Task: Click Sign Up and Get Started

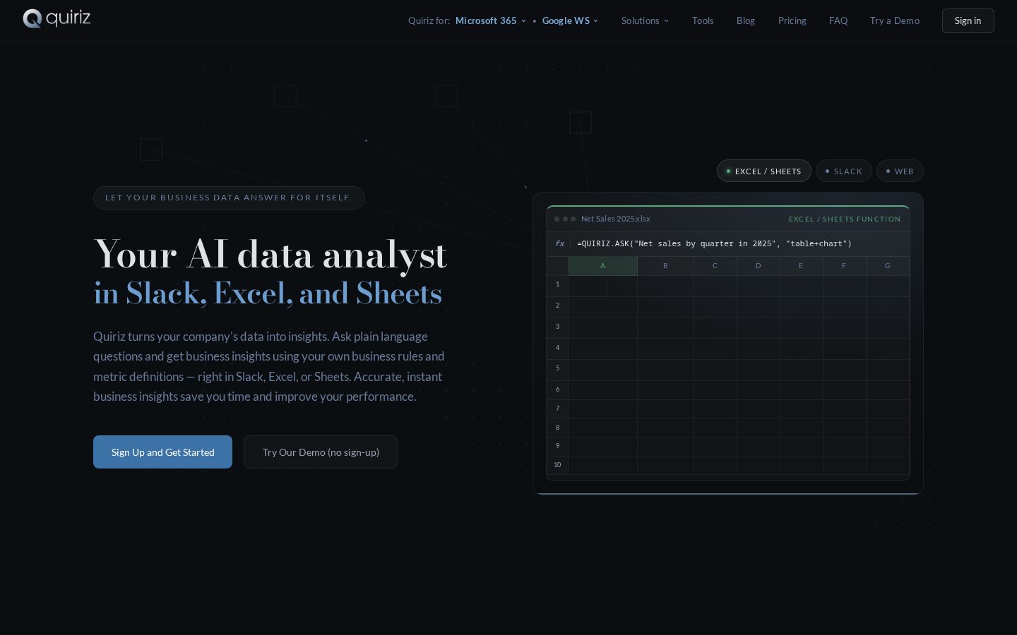Action: coord(162,452)
